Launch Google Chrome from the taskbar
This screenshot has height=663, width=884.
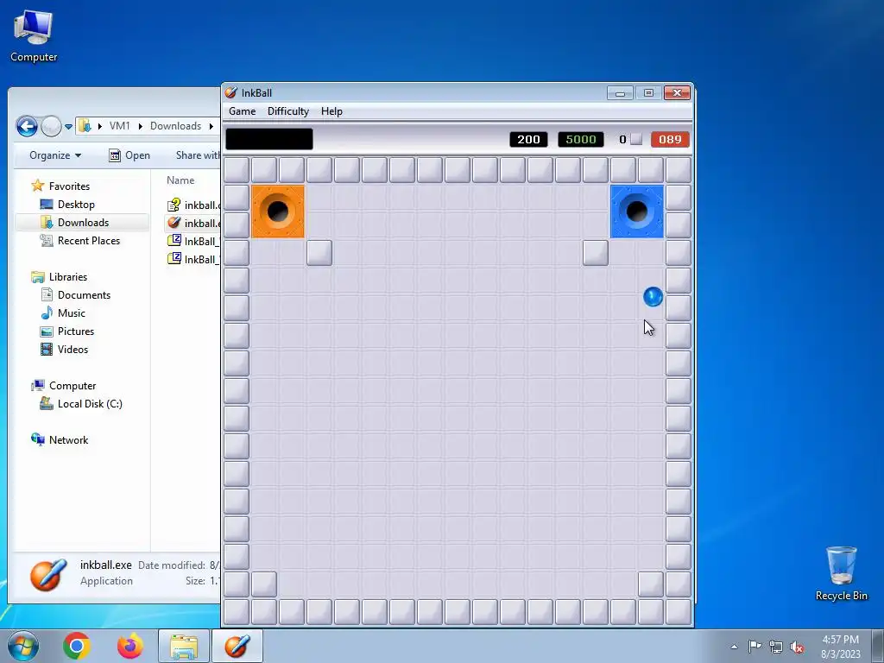[x=77, y=646]
